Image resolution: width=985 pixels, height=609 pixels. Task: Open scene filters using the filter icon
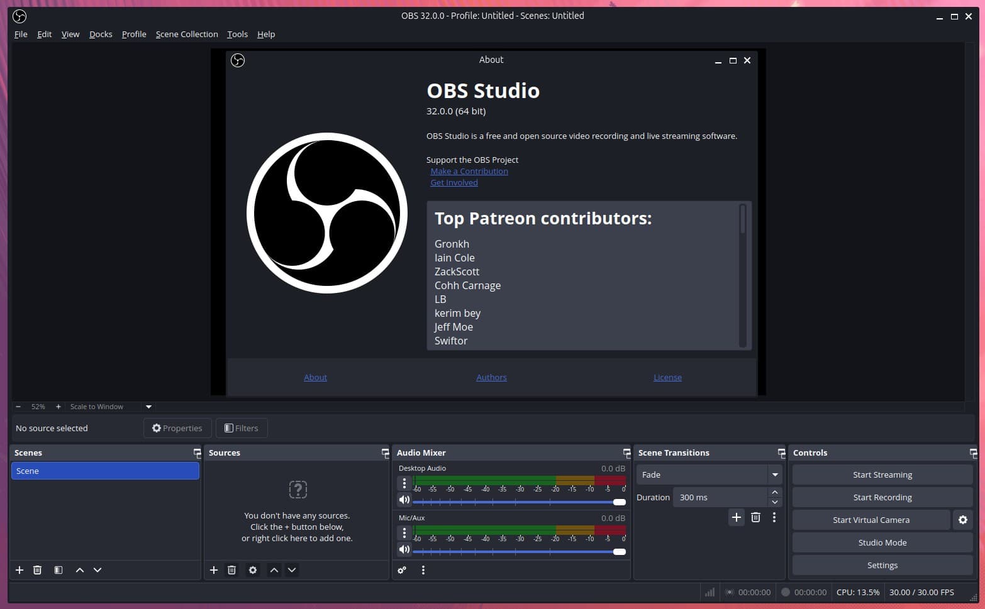[x=58, y=570]
